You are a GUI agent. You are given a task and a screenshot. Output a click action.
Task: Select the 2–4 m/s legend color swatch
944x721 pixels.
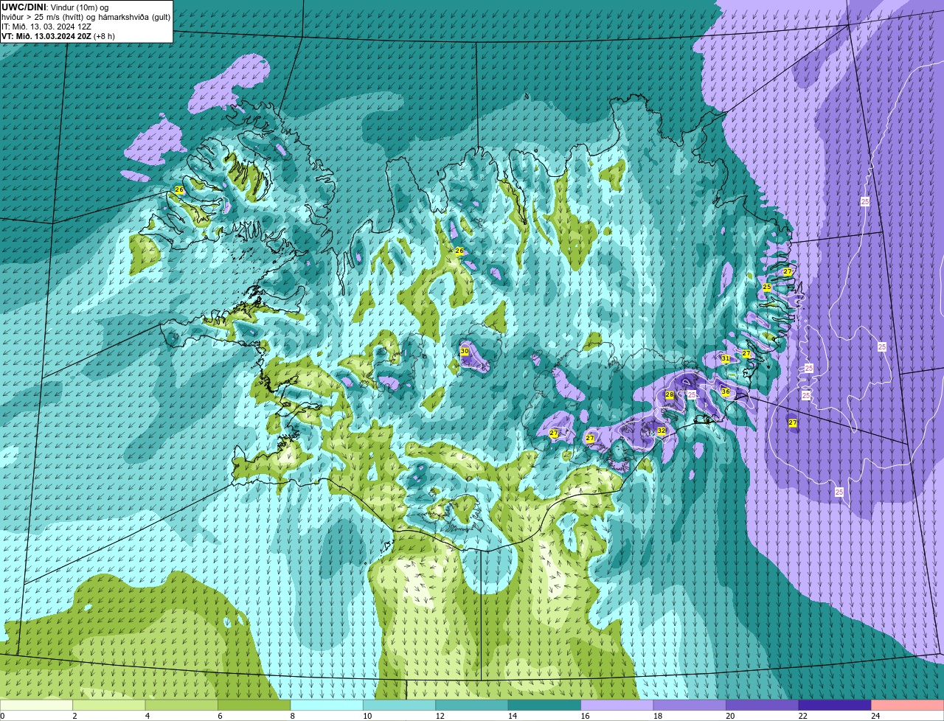click(x=109, y=706)
